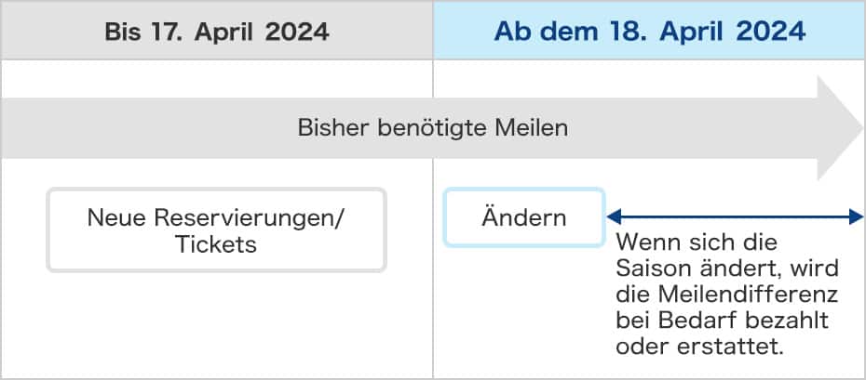
Task: Click the middle of the blue double-headed arrow
Action: [x=736, y=217]
